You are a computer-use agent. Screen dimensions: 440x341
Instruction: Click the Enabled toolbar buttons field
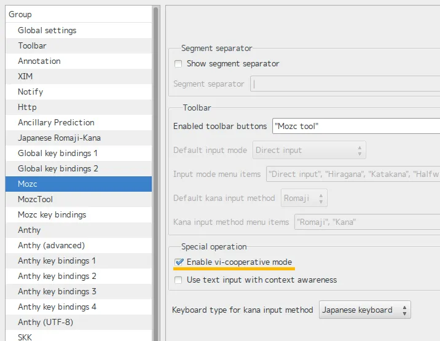[x=355, y=126]
